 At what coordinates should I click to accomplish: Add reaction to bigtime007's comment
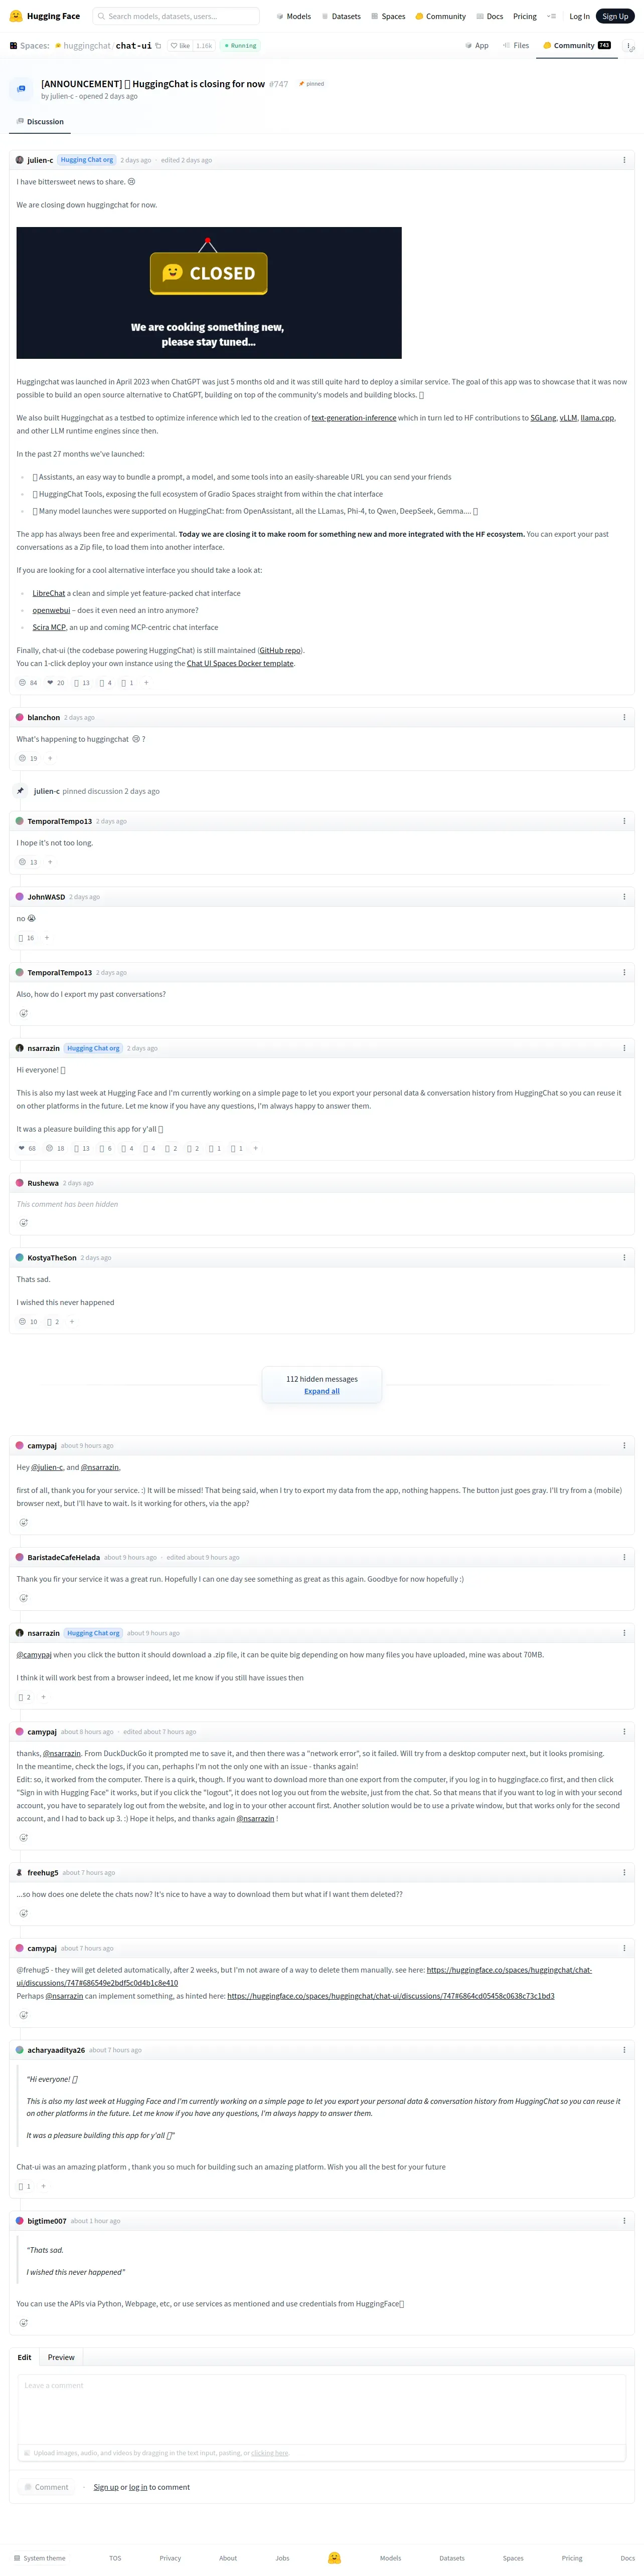(23, 2322)
